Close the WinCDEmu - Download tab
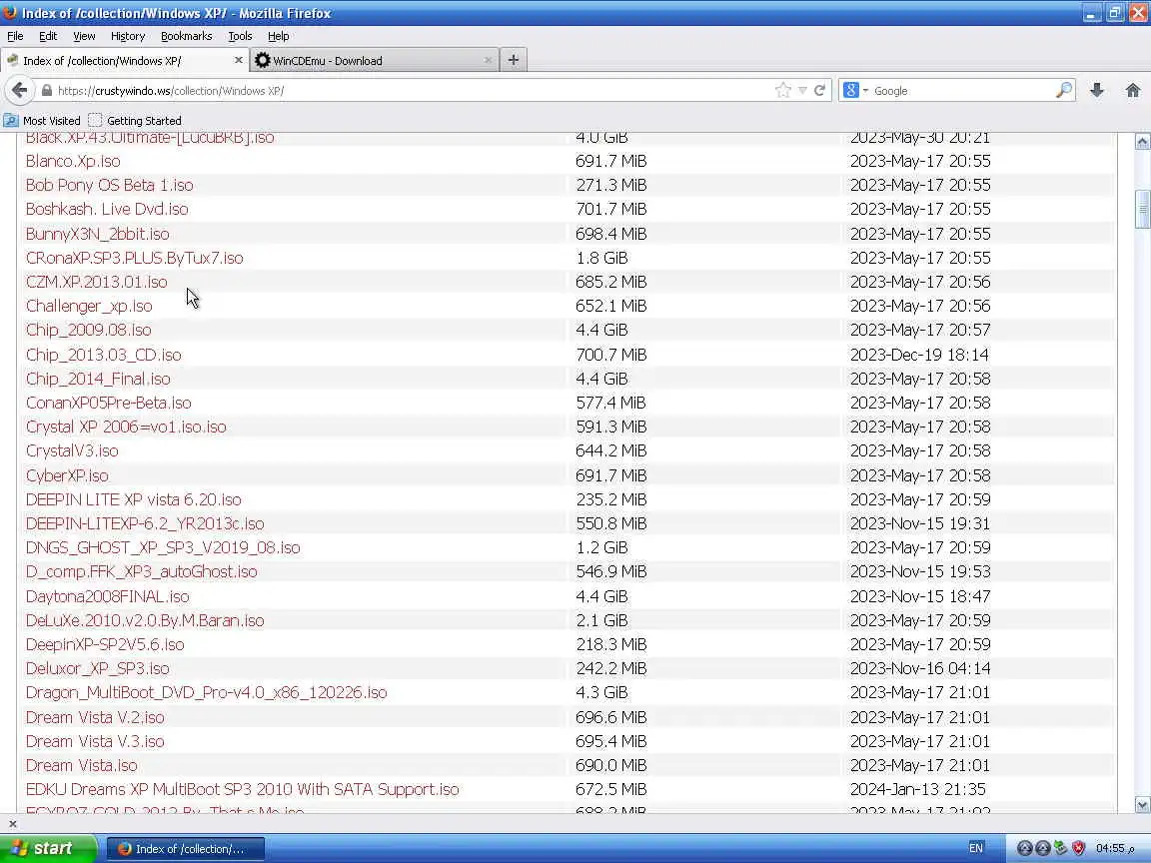1151x863 pixels. pyautogui.click(x=489, y=60)
